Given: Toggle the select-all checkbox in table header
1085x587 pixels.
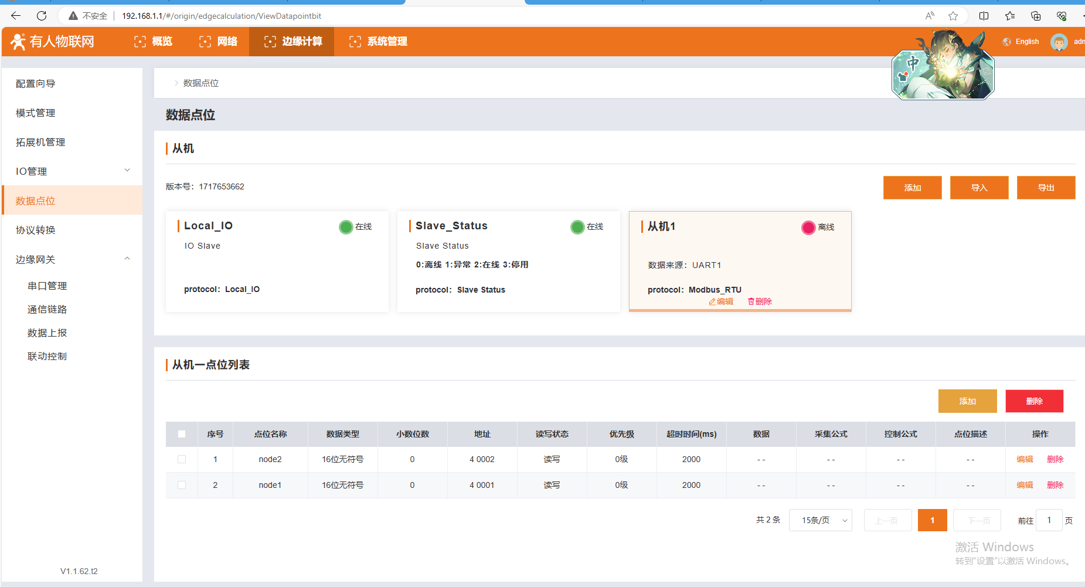Looking at the screenshot, I should tap(182, 434).
